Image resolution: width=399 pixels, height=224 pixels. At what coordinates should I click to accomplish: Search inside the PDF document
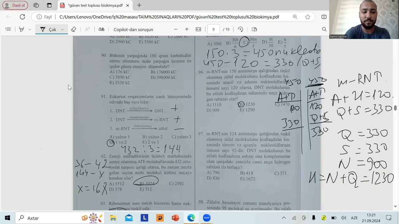[x=324, y=29]
